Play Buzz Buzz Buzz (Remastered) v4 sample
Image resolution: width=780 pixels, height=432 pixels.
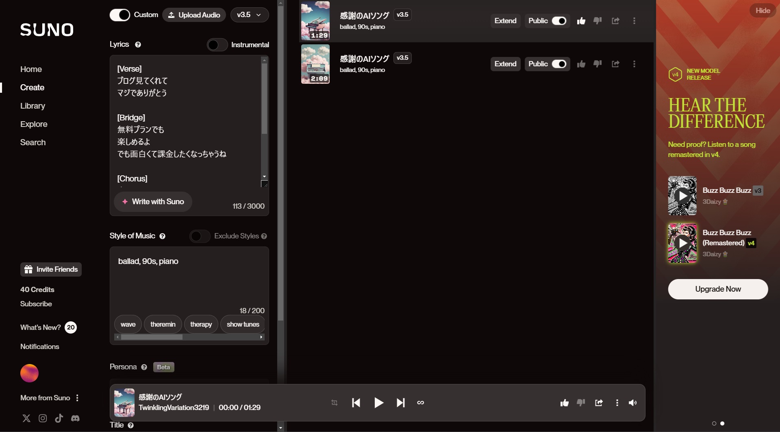[x=682, y=243]
